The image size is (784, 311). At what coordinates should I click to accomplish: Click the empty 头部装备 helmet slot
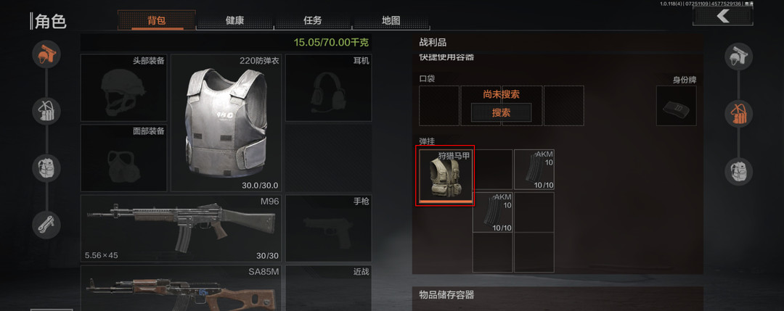click(124, 88)
